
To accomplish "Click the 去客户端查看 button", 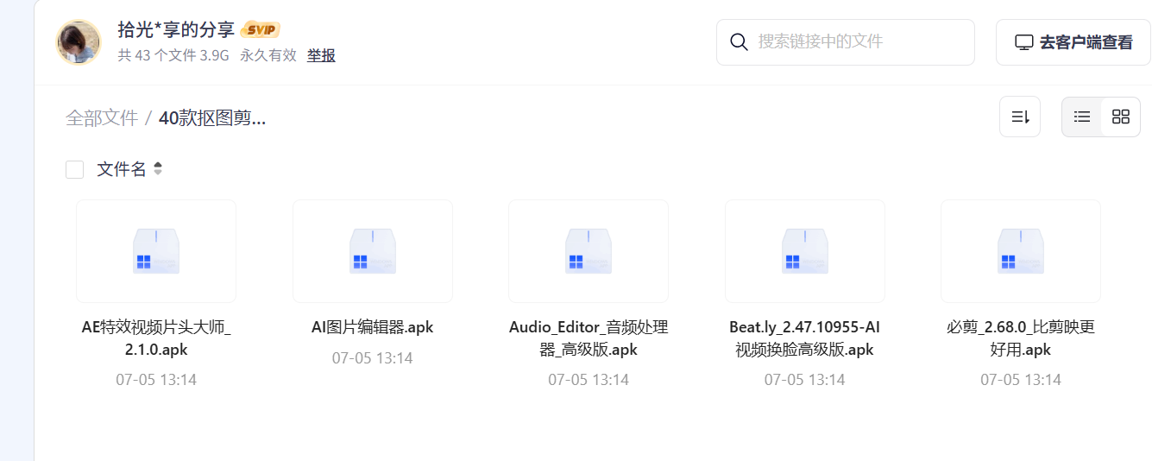I will pos(1073,42).
